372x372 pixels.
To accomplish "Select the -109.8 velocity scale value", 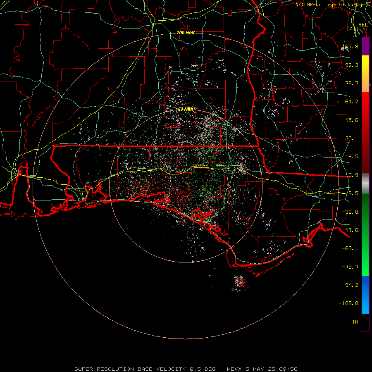I will click(348, 303).
